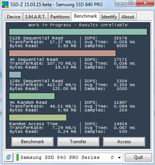
Task: Click the 128K Sequential Read progress bar
Action: (15, 75)
